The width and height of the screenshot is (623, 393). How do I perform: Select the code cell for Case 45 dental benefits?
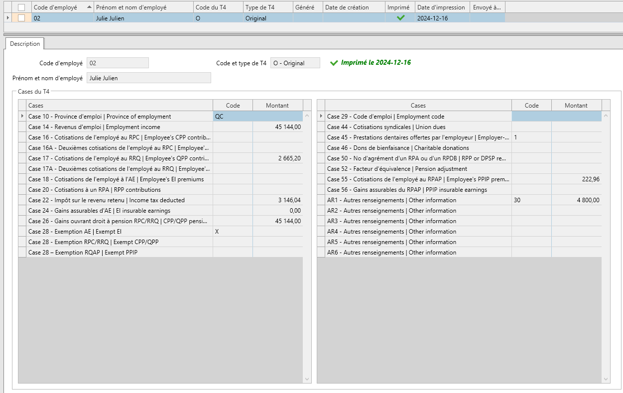click(x=532, y=137)
